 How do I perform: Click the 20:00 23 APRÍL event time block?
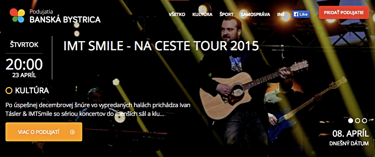pyautogui.click(x=24, y=68)
